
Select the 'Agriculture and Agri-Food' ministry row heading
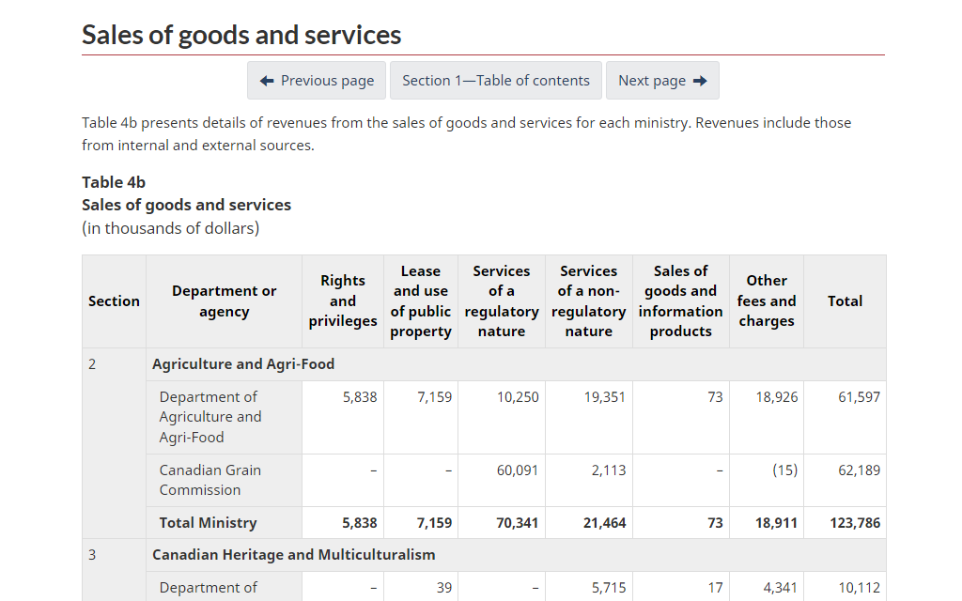tap(243, 364)
